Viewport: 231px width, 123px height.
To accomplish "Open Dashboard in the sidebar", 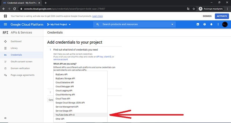I will [x=16, y=41].
